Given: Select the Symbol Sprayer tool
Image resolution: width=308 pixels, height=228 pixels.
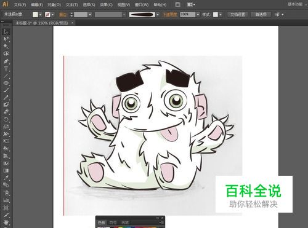Looking at the screenshot, I should pyautogui.click(x=6, y=192).
